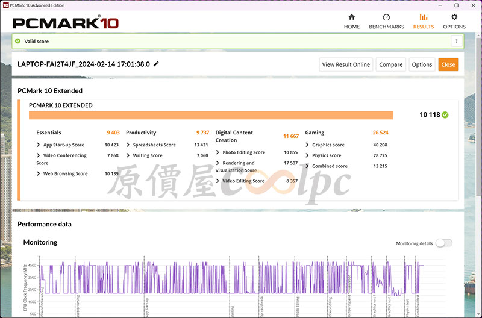Expand Web Browsing Score row

pos(39,173)
